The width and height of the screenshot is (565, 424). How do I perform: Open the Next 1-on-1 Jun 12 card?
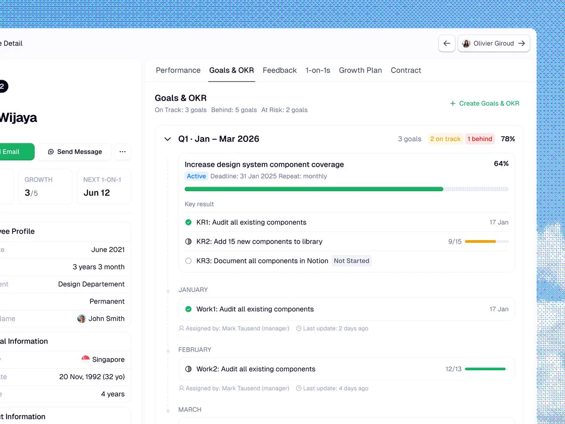(x=104, y=187)
